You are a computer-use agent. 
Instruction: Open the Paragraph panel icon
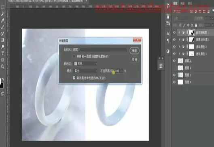click(168, 40)
